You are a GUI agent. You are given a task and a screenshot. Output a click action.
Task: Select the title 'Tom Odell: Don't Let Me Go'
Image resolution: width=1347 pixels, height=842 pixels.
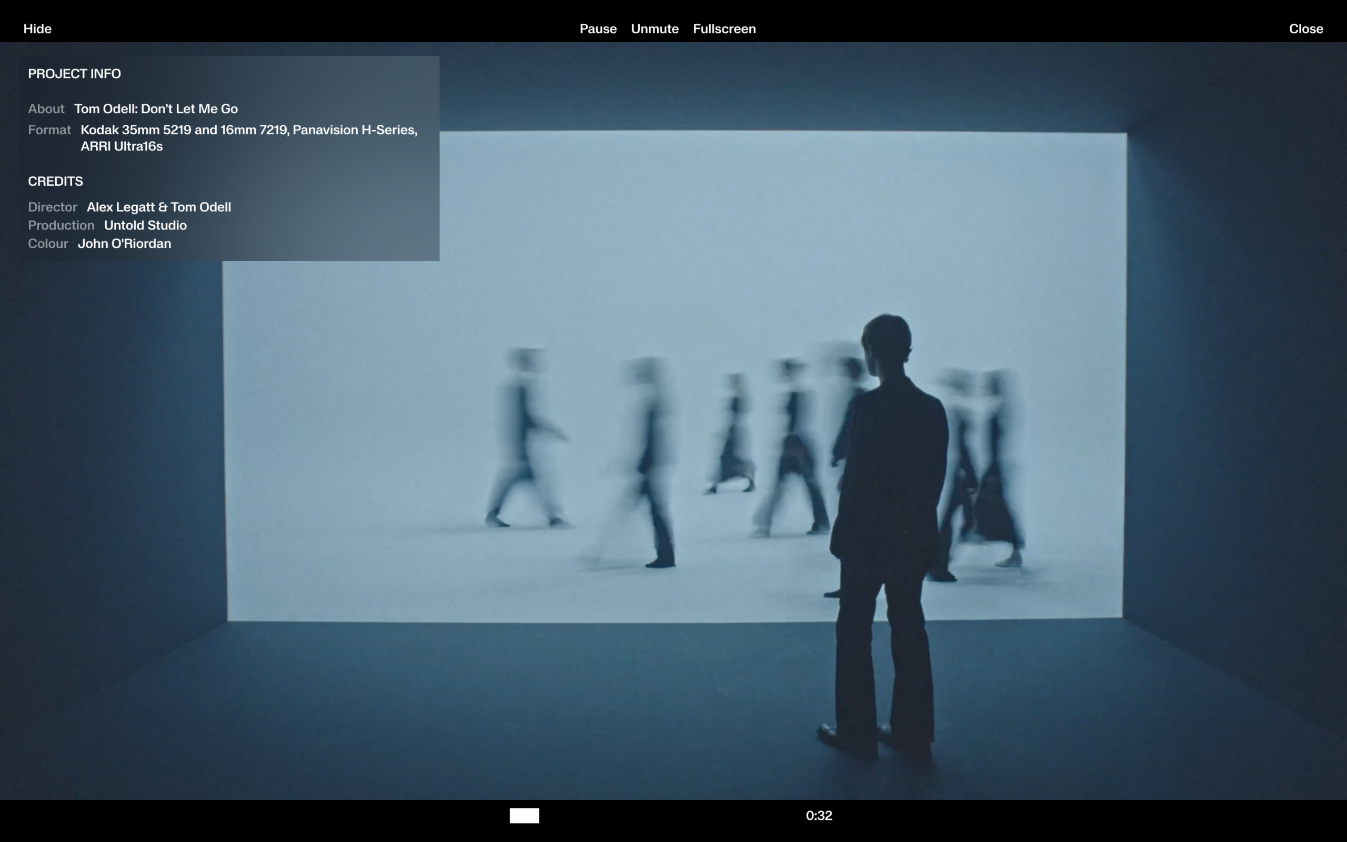(156, 108)
